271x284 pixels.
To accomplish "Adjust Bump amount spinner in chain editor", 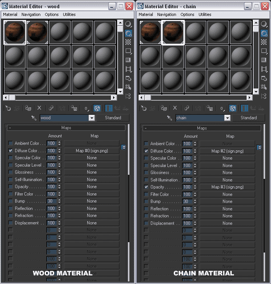I will [x=195, y=201].
